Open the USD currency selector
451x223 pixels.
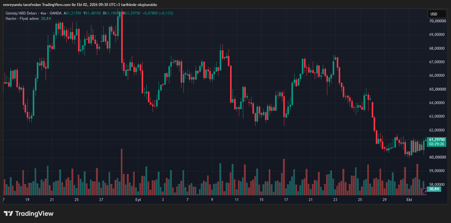(437, 14)
